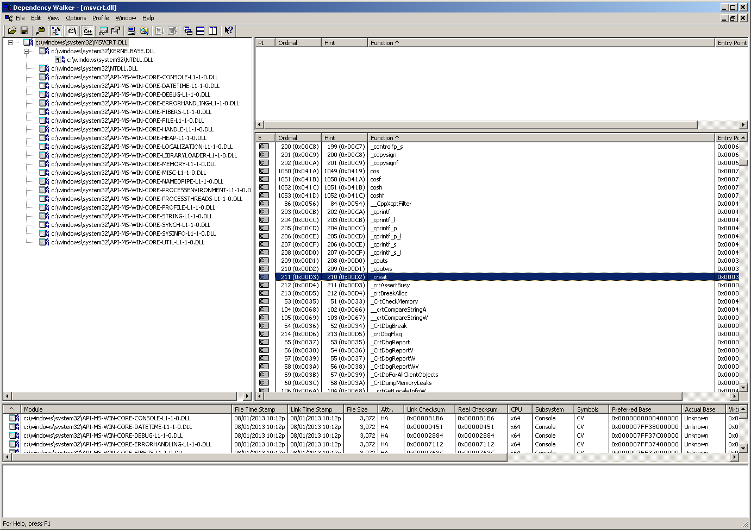
Task: Click the C export icon beside cosh
Action: [x=264, y=187]
